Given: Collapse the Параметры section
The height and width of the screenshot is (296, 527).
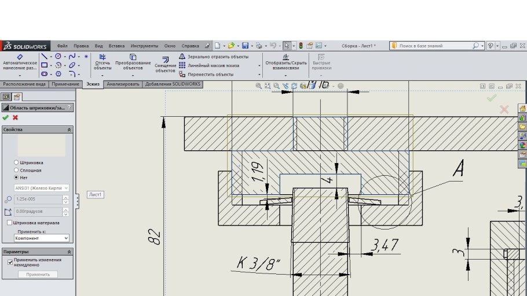Looking at the screenshot, I should [69, 252].
